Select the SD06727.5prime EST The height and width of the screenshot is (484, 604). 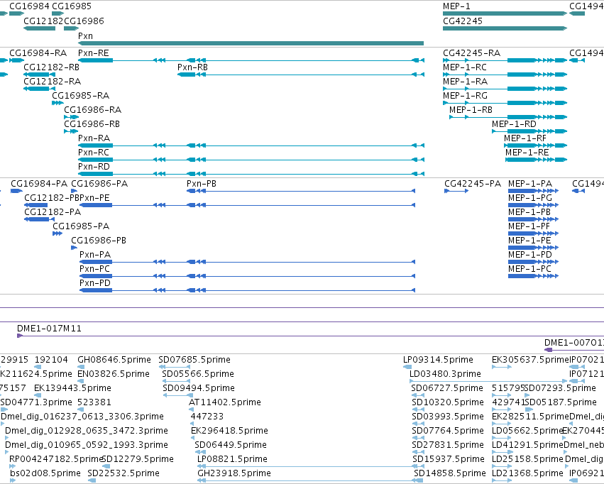pos(417,395)
